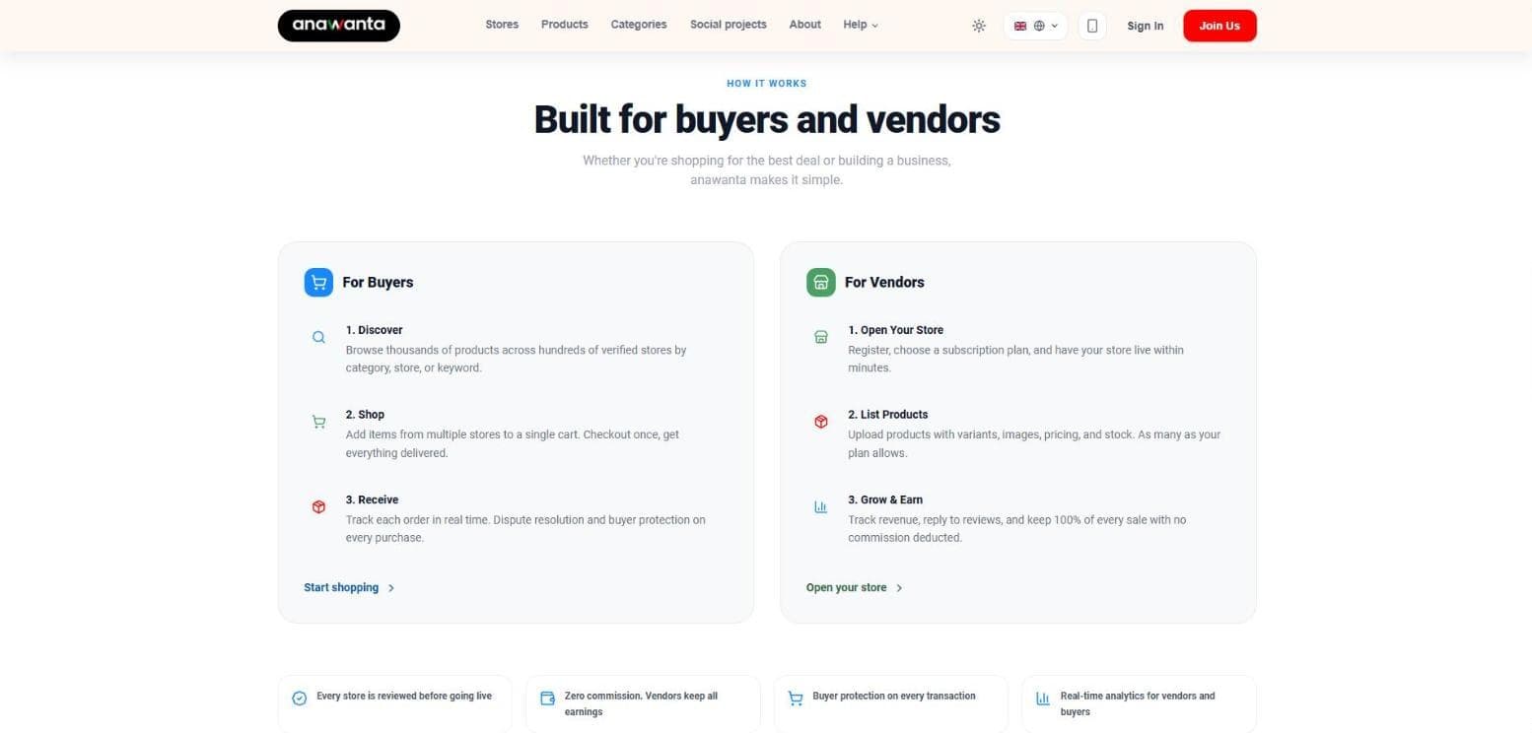Click the "Built for buyers and vendors" heading
The width and height of the screenshot is (1532, 733).
[x=767, y=119]
